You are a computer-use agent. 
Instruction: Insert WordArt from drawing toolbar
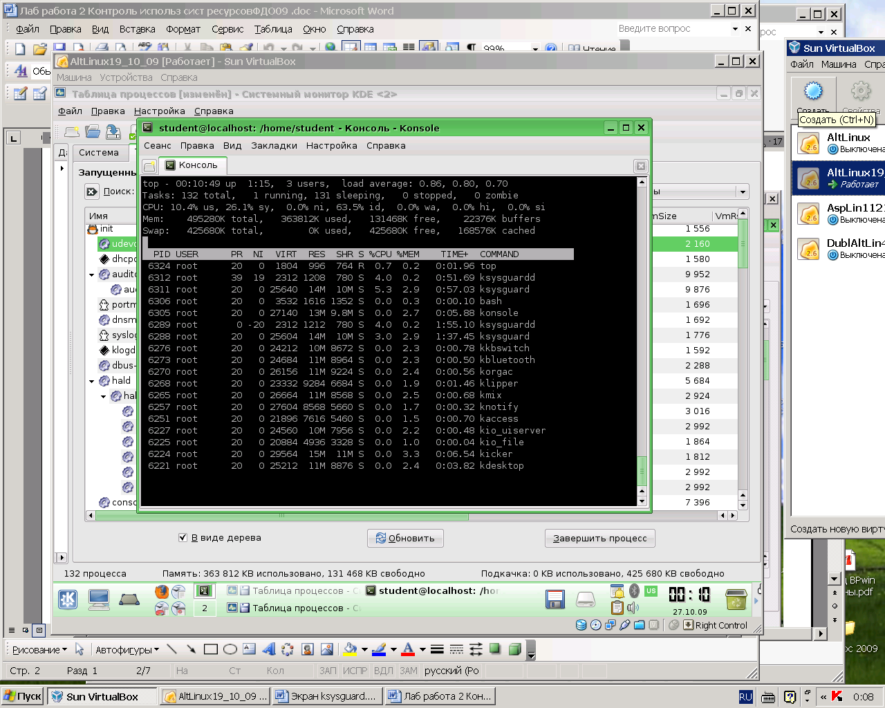[x=269, y=649]
